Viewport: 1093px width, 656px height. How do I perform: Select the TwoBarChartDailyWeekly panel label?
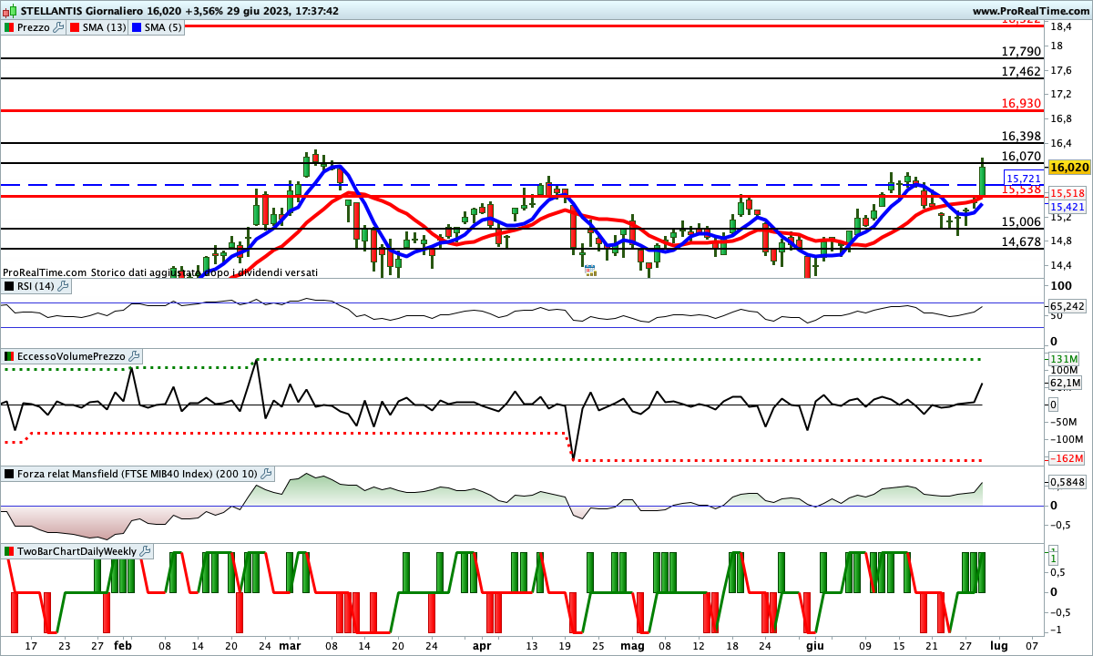(77, 551)
